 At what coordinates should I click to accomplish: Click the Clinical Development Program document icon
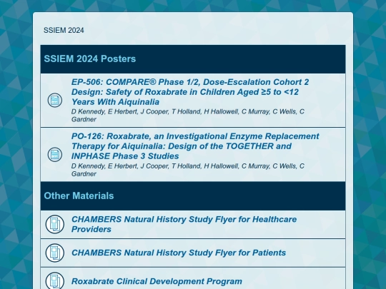54,280
